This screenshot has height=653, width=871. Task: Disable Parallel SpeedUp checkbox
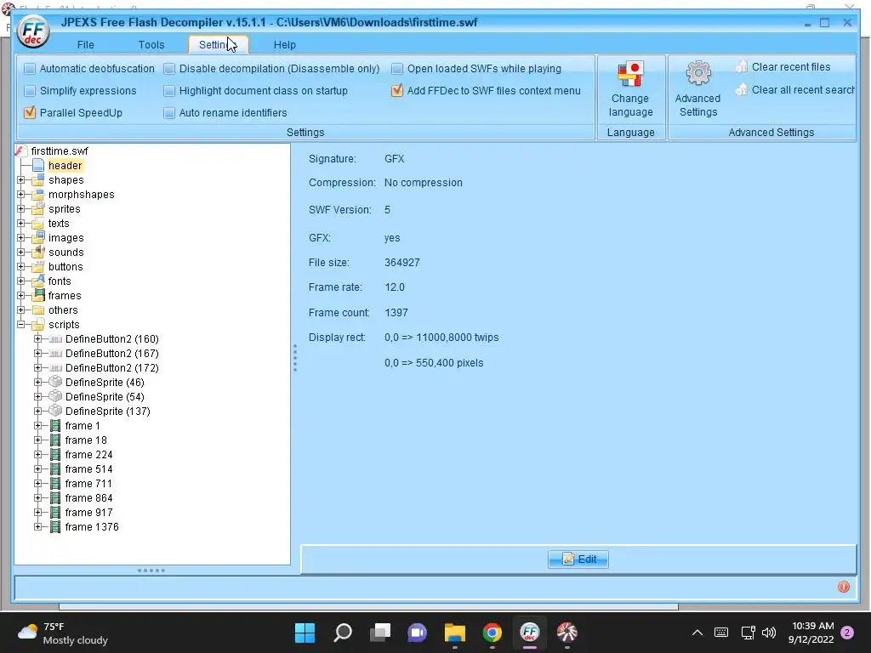(30, 113)
